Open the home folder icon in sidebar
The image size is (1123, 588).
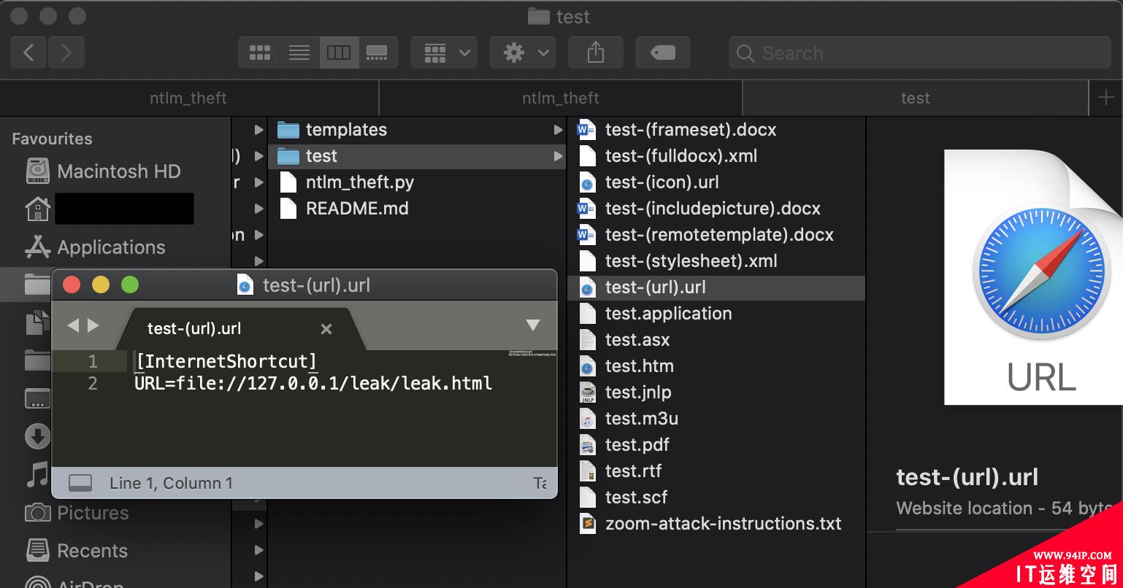(x=38, y=209)
